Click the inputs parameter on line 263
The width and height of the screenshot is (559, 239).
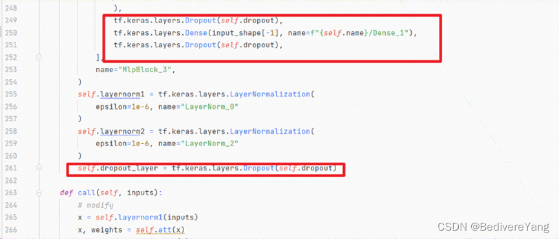coord(143,192)
